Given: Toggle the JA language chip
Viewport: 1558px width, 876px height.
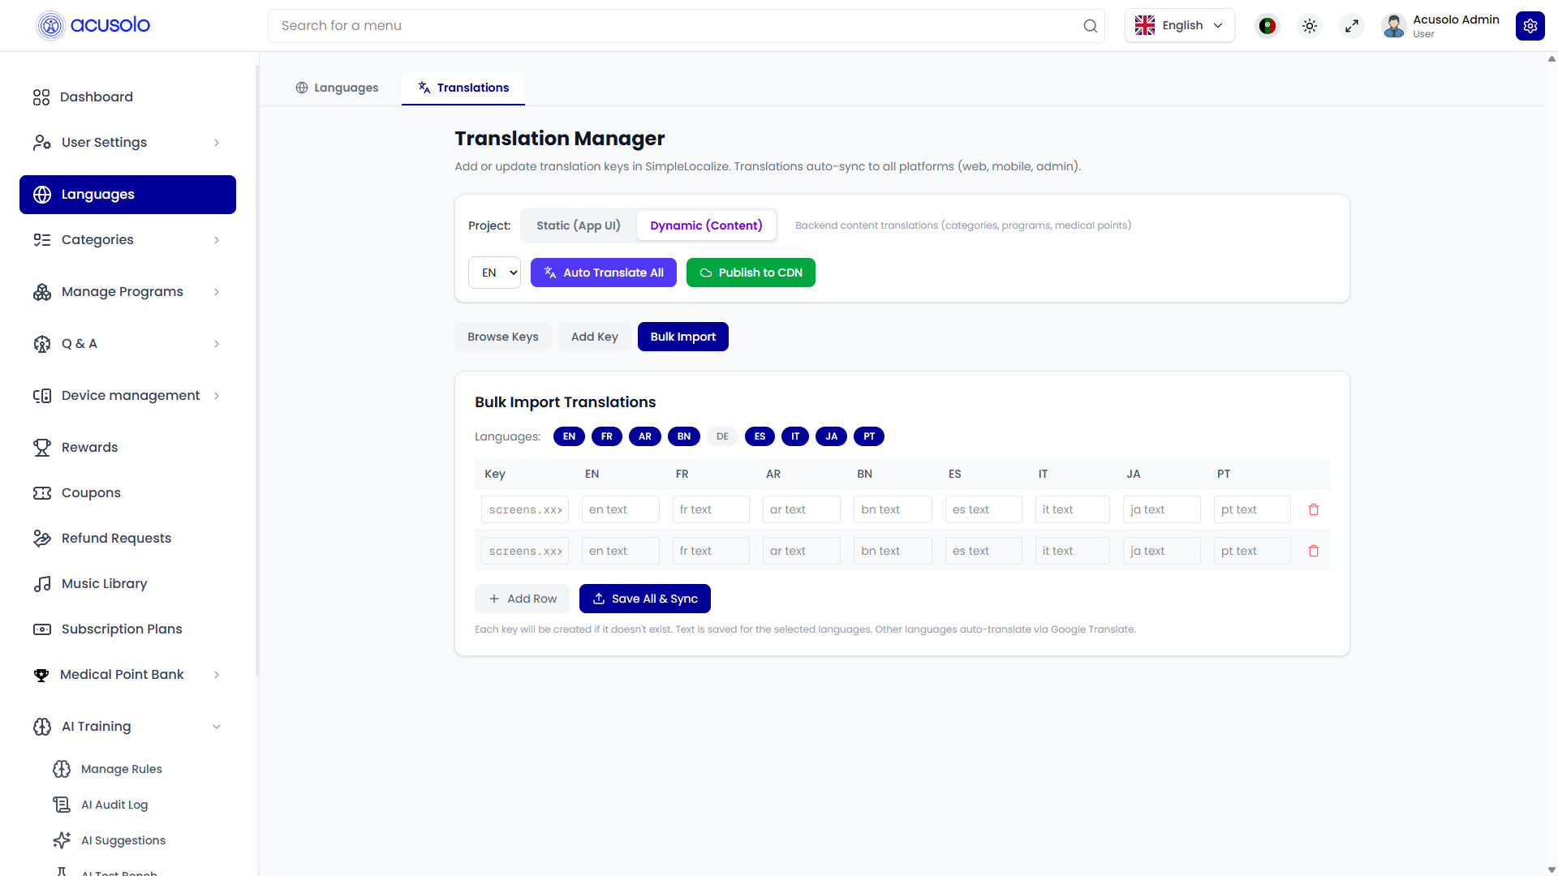Looking at the screenshot, I should point(832,436).
